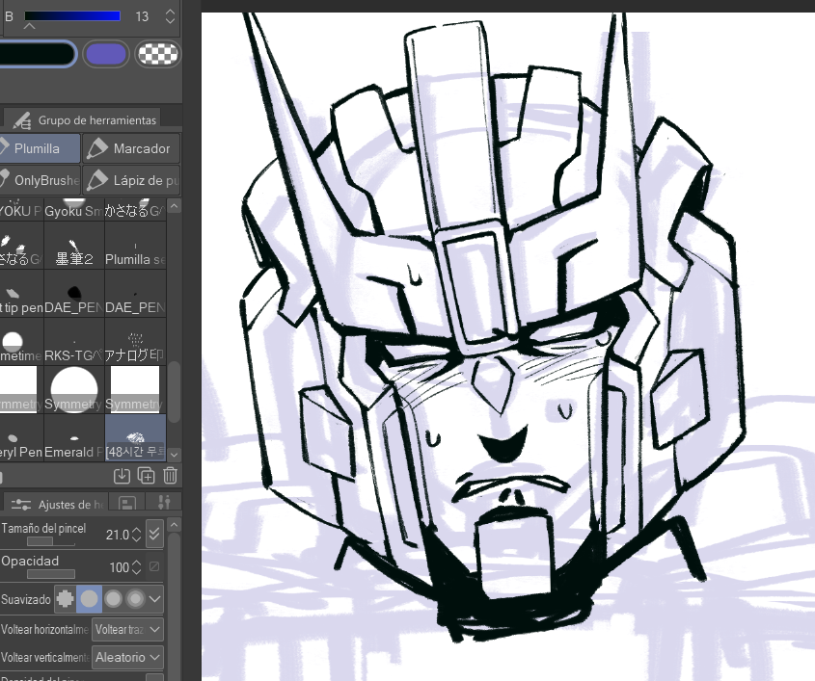Open the Voltear verticalmente Aleatorio dropdown
Viewport: 815px width, 681px height.
tap(128, 657)
